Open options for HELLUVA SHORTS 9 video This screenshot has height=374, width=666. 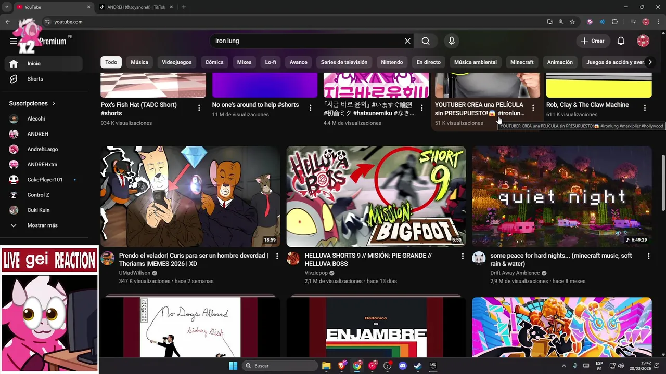[463, 256]
